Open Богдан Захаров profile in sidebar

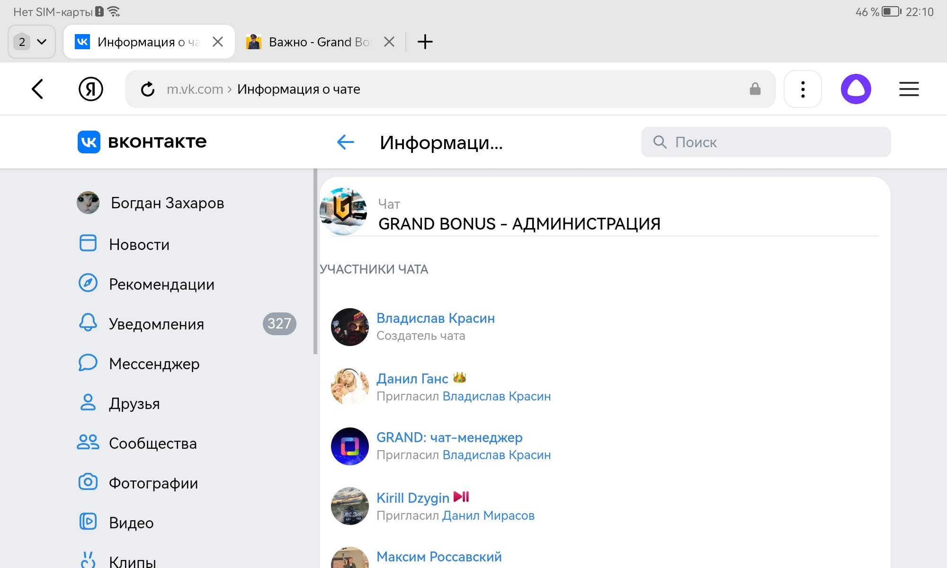[167, 203]
